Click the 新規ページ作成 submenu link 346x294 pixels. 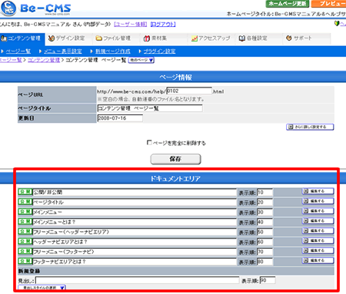(x=113, y=51)
